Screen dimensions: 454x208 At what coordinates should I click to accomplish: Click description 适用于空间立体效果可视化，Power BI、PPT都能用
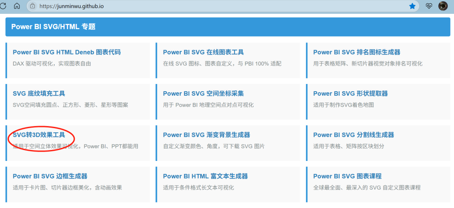point(76,146)
